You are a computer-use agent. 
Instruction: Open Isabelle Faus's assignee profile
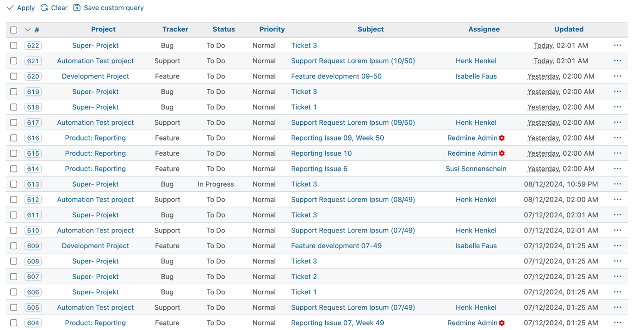tap(476, 76)
